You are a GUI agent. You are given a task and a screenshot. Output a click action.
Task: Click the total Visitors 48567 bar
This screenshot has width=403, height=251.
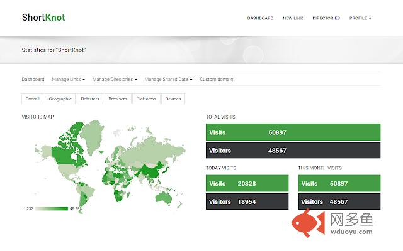point(293,151)
